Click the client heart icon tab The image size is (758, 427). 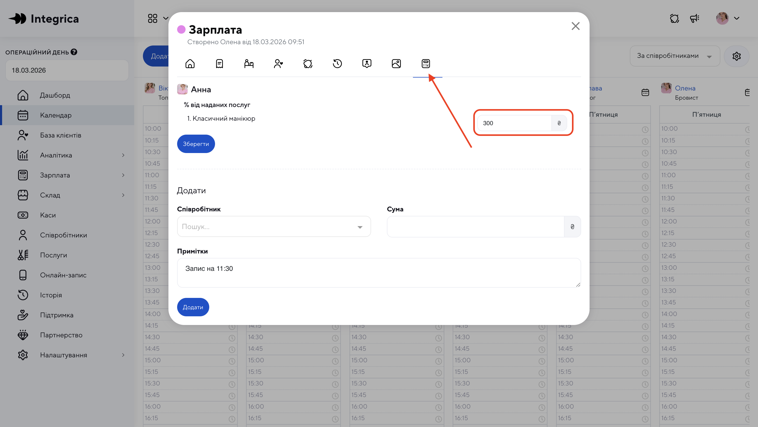(x=278, y=63)
